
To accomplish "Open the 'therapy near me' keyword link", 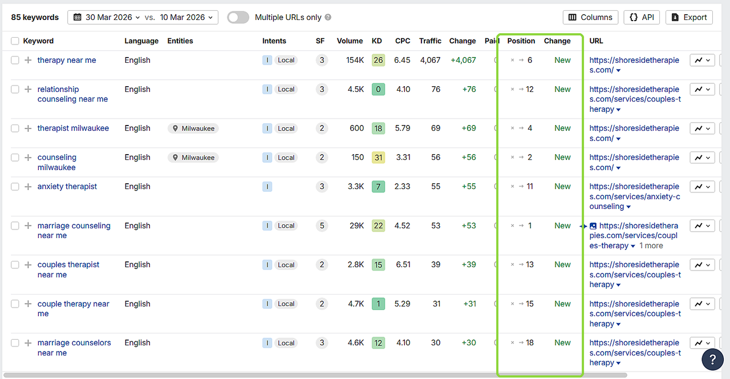I will click(x=67, y=60).
